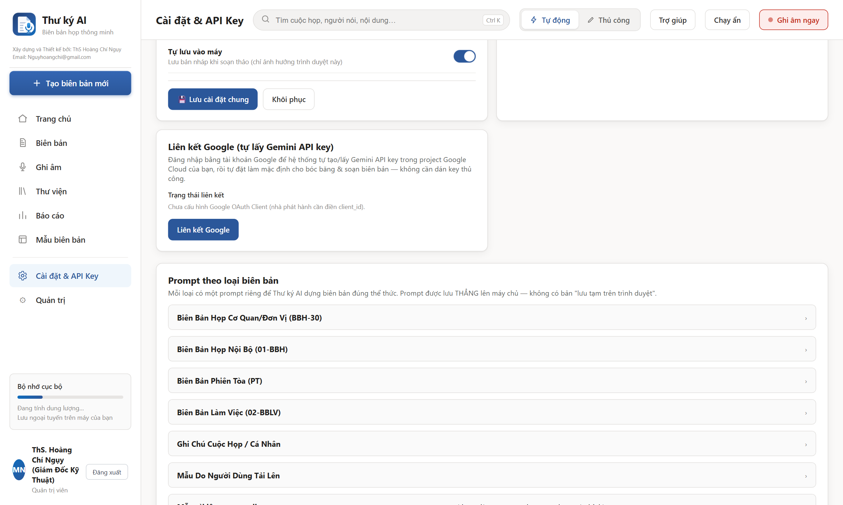Click the lightning bolt icon in Tự động
Image resolution: width=843 pixels, height=505 pixels.
(x=534, y=20)
